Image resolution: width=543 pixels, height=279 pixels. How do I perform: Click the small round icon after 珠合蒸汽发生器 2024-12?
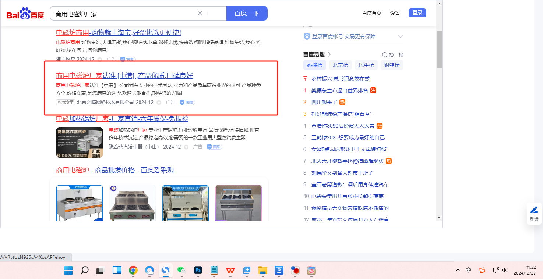(186, 147)
